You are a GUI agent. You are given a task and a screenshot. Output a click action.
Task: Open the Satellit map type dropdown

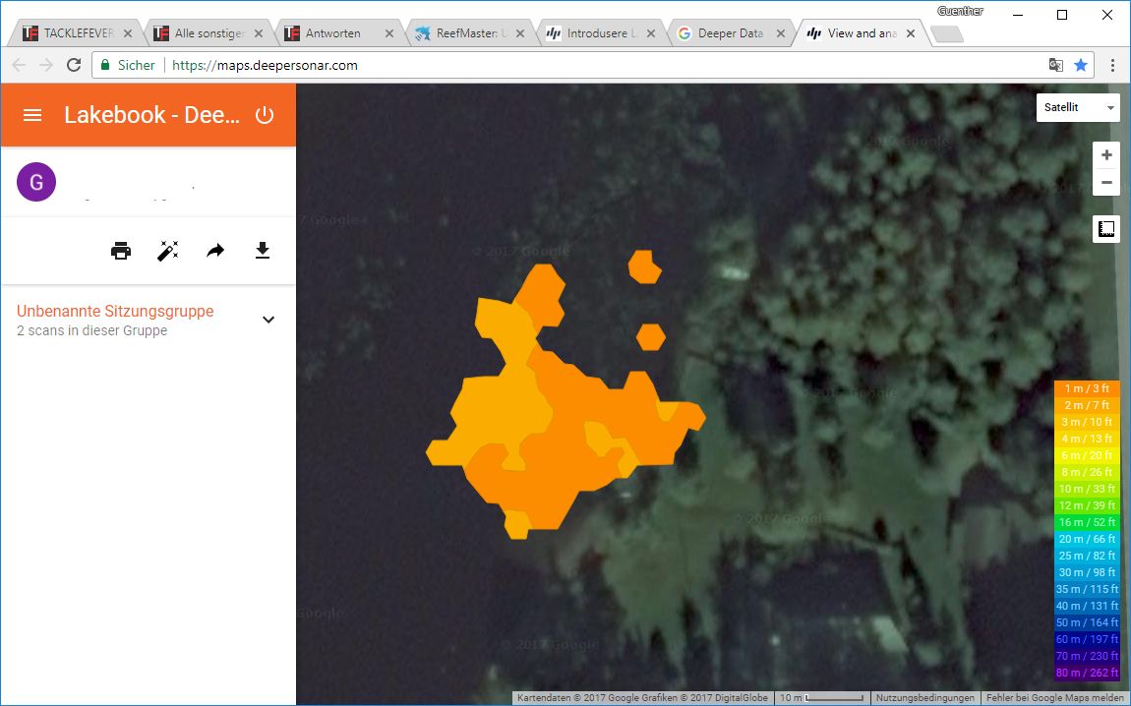pyautogui.click(x=1078, y=107)
